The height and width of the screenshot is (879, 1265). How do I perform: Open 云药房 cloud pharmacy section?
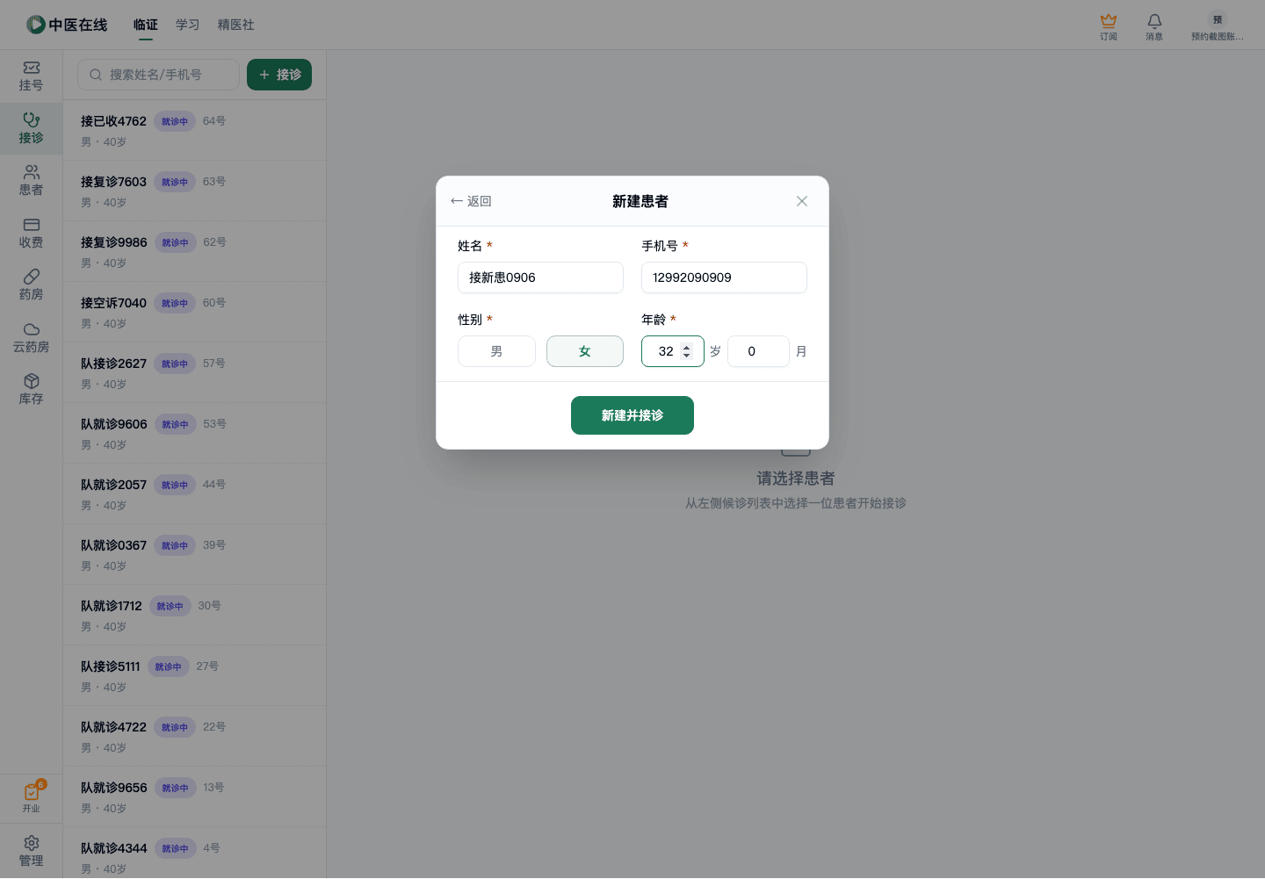click(31, 337)
